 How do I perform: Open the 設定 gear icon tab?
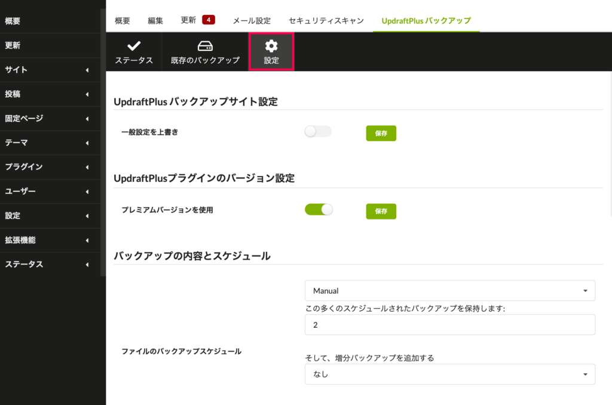click(x=271, y=52)
